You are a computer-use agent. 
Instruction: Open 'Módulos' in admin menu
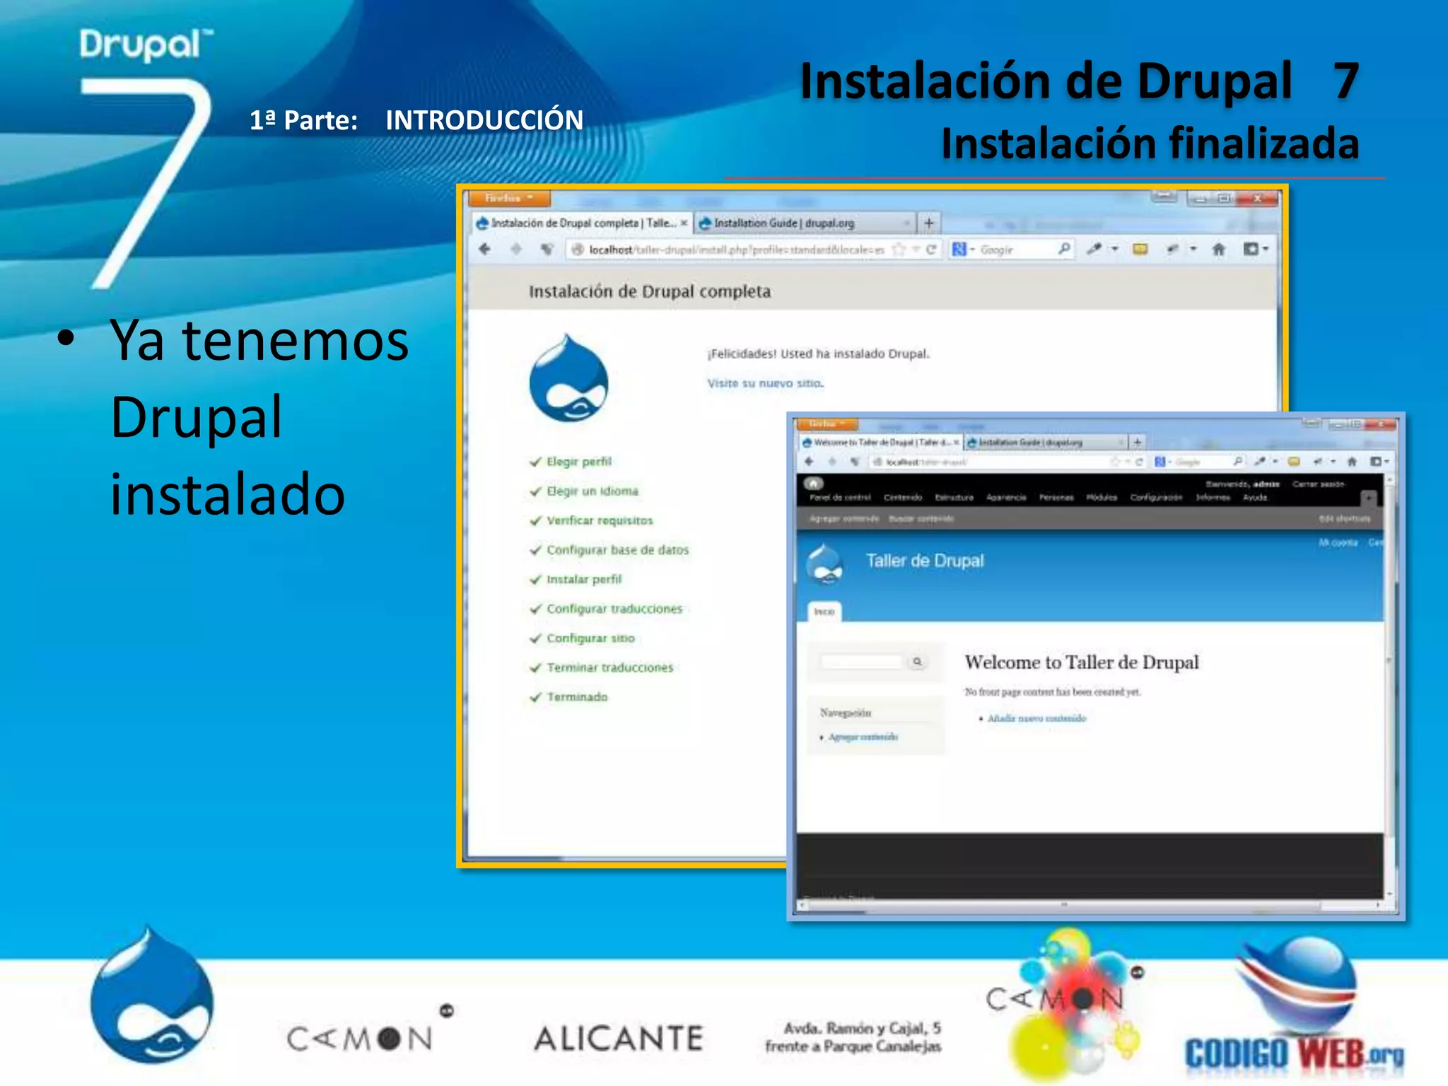(1102, 498)
